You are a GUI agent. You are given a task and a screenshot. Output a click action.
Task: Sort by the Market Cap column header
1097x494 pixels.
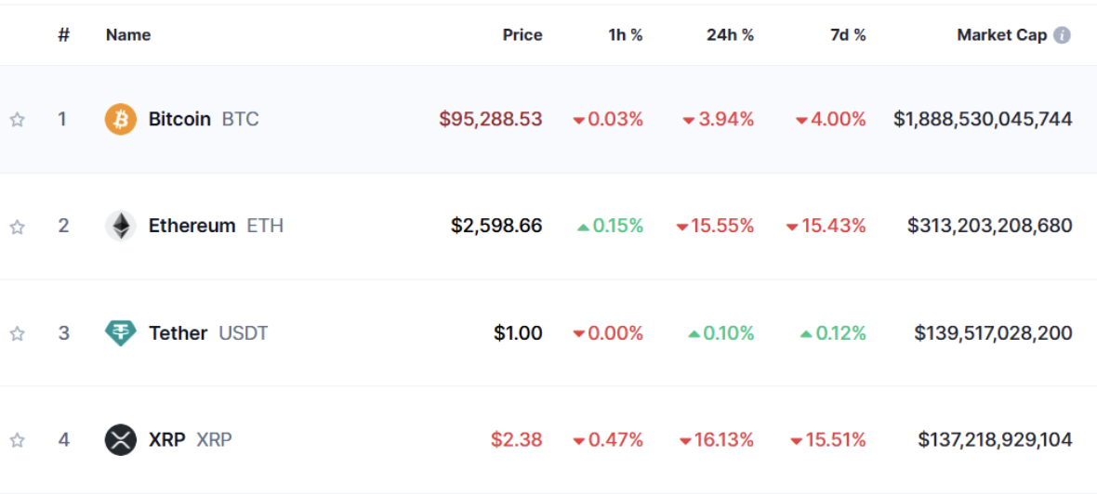coord(1001,35)
